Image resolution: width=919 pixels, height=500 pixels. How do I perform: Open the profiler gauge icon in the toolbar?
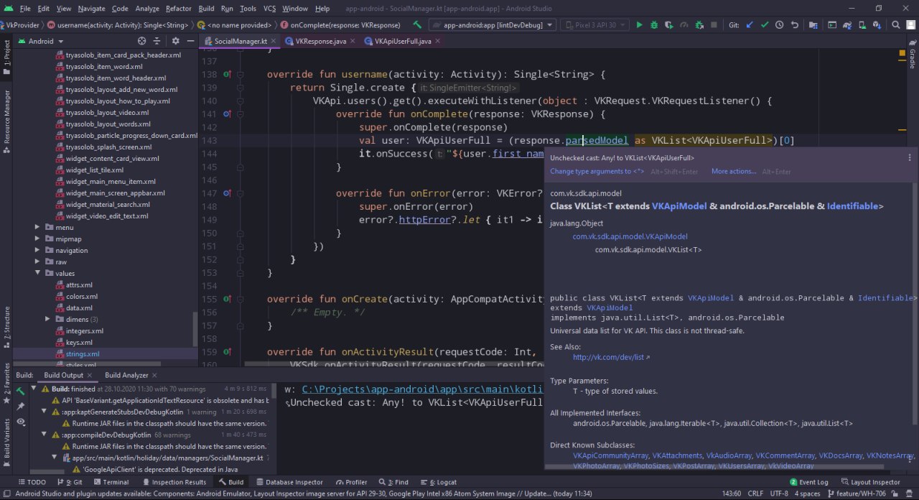tap(684, 25)
